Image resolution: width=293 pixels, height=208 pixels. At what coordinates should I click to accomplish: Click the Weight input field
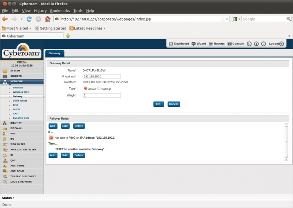pos(101,95)
